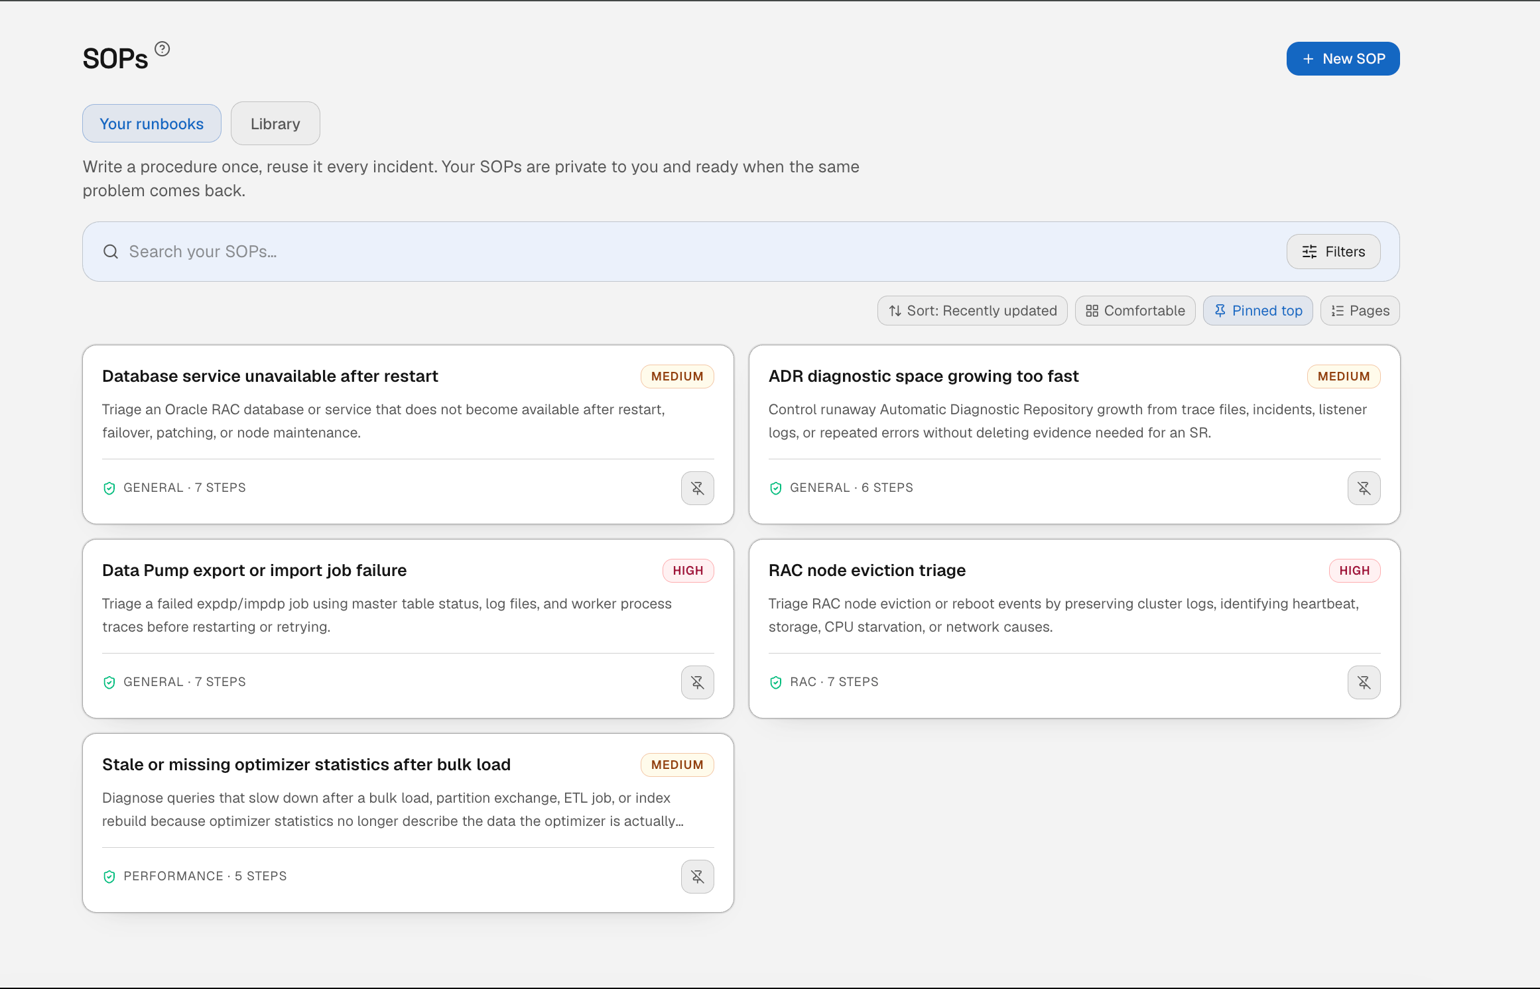This screenshot has height=989, width=1540.
Task: Open the Sort: Recently updated dropdown
Action: [x=972, y=310]
